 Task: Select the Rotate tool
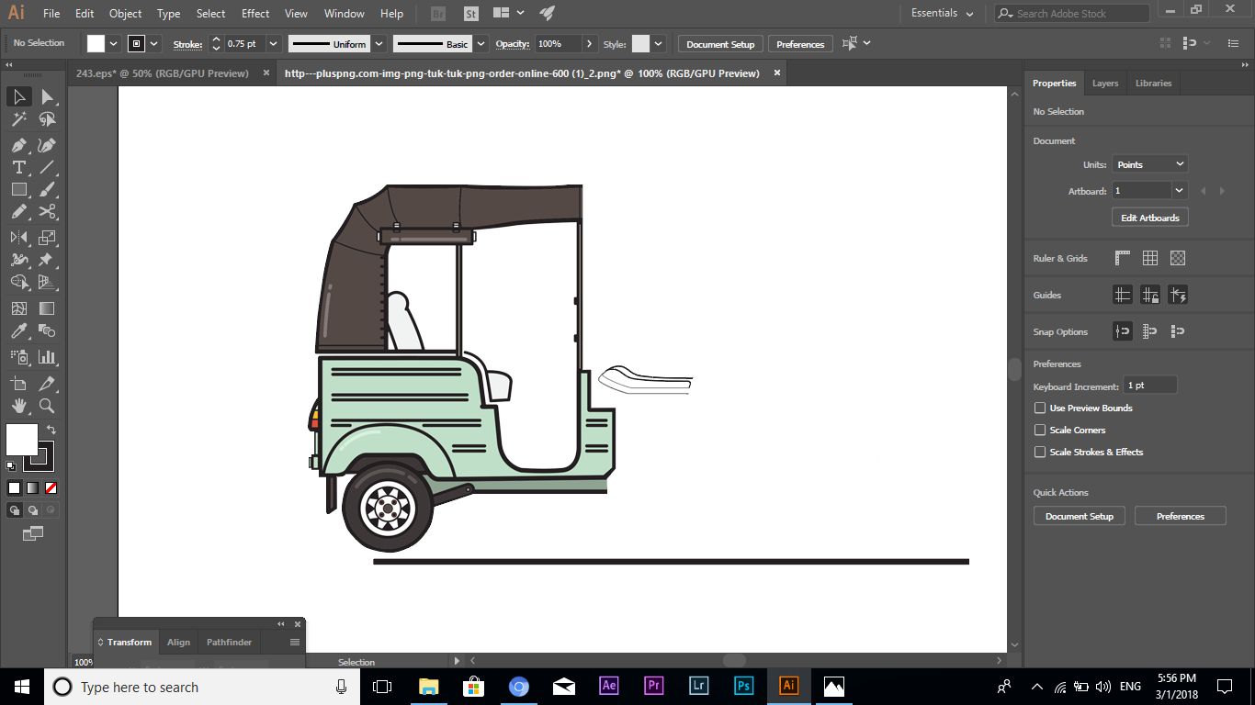tap(18, 235)
